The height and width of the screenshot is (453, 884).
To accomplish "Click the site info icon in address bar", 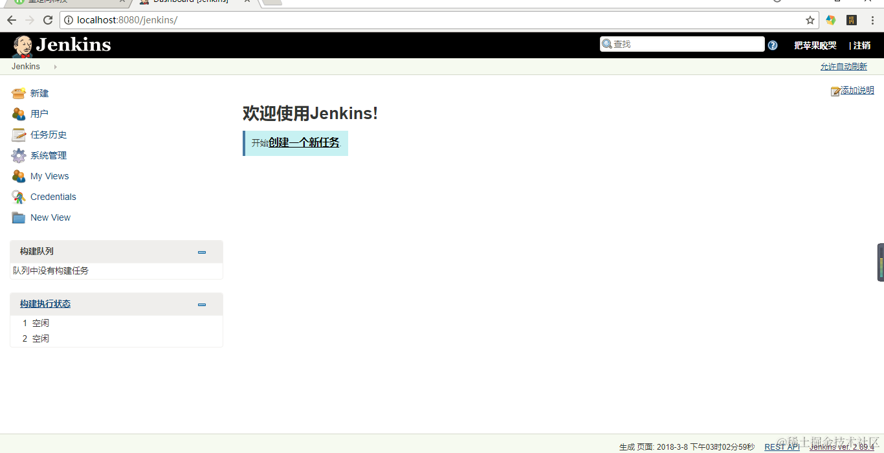I will pos(69,20).
